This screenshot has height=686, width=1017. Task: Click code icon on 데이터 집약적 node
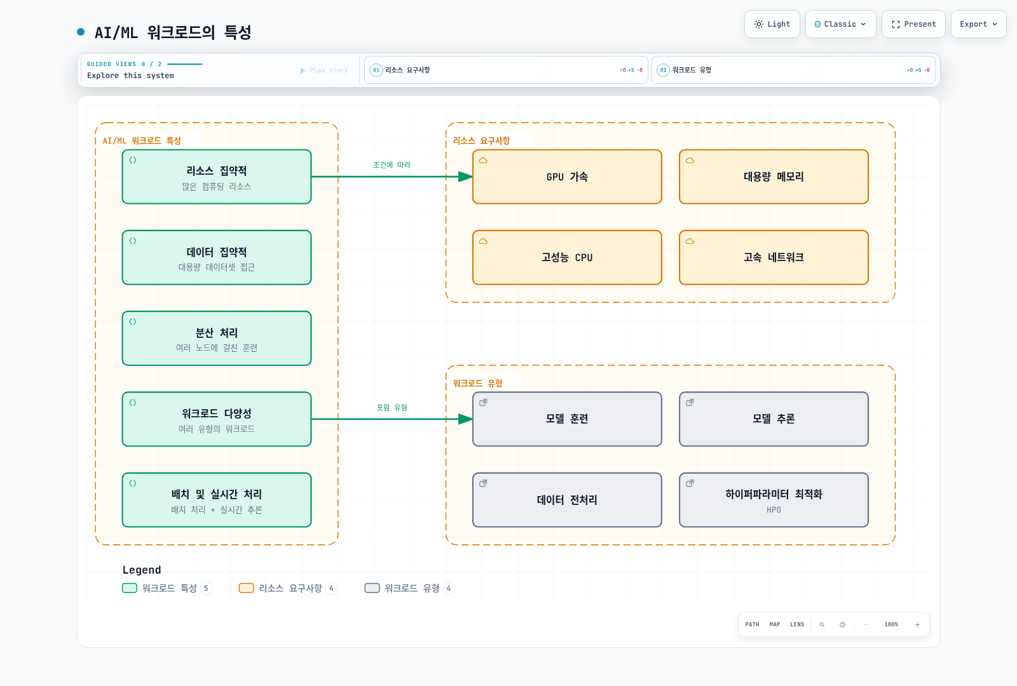[x=133, y=241]
